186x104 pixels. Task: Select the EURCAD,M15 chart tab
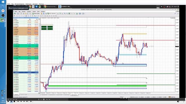click(74, 95)
